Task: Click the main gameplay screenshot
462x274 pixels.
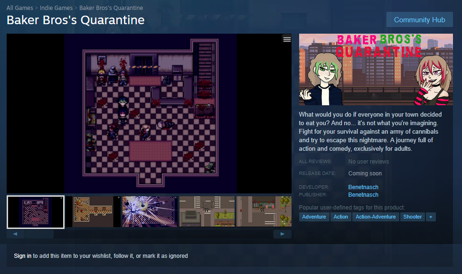Action: point(149,113)
